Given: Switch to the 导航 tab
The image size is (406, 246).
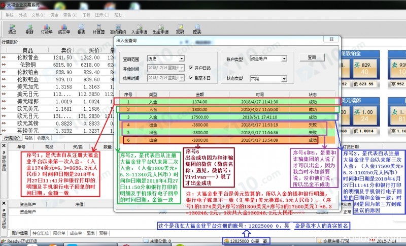Looking at the screenshot, I should pyautogui.click(x=28, y=138).
